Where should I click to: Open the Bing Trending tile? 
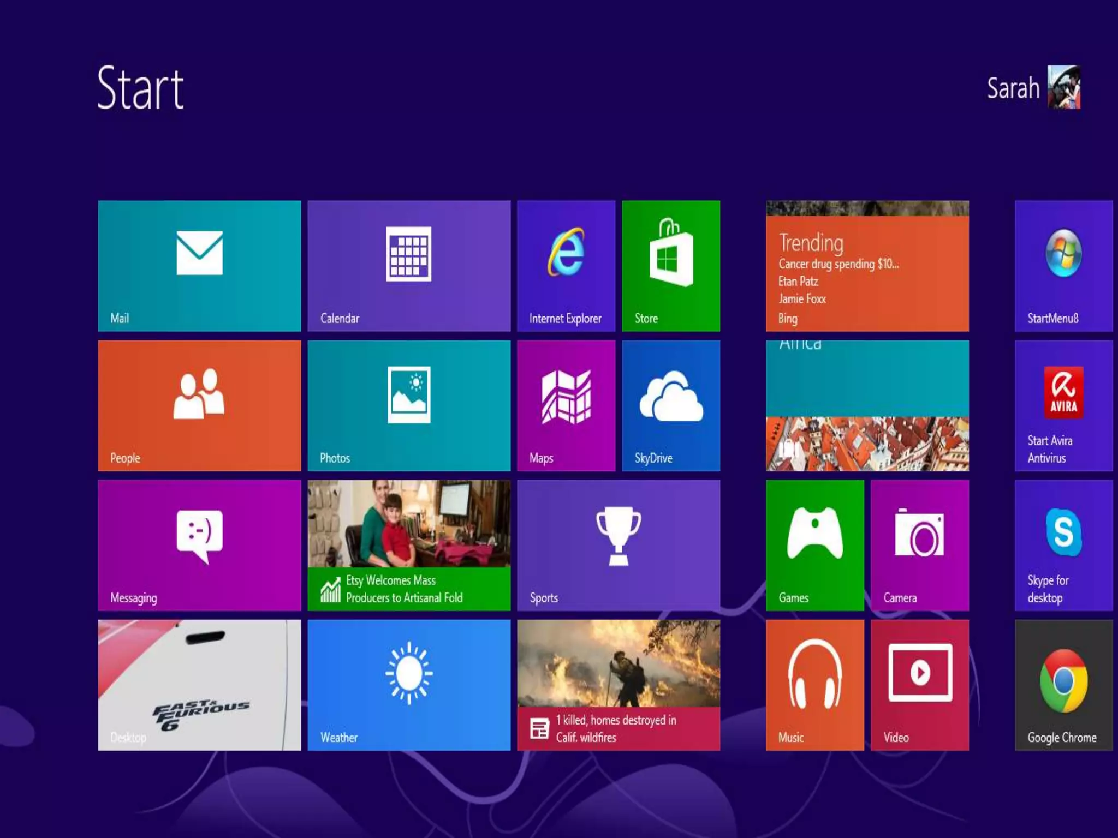[867, 266]
